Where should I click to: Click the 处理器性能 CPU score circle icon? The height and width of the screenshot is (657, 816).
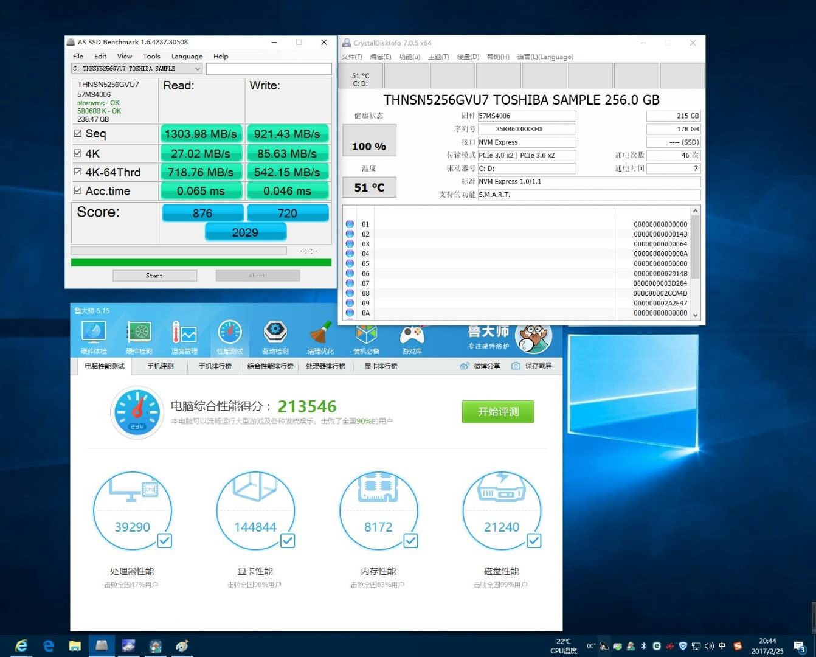pos(132,510)
